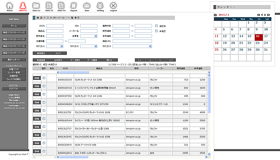This screenshot has width=280, height=160.
Task: Click table vertical scrollbar up arrow
Action: [x=209, y=75]
